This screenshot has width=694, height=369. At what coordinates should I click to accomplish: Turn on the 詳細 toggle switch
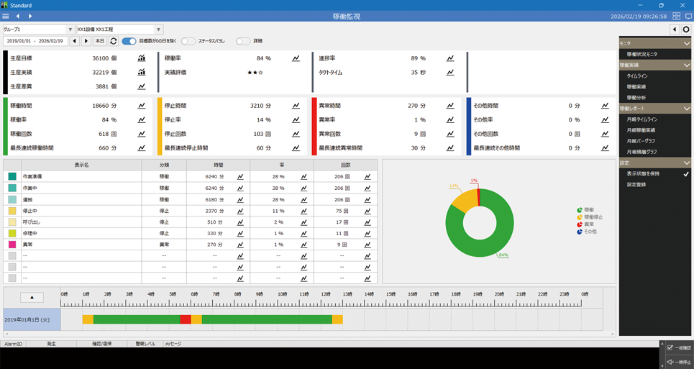click(243, 41)
